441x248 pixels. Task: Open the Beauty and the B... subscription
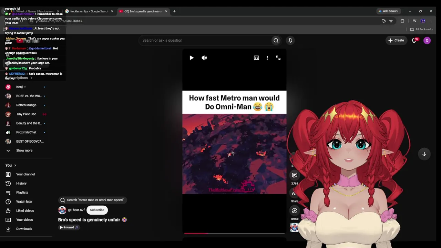click(29, 123)
